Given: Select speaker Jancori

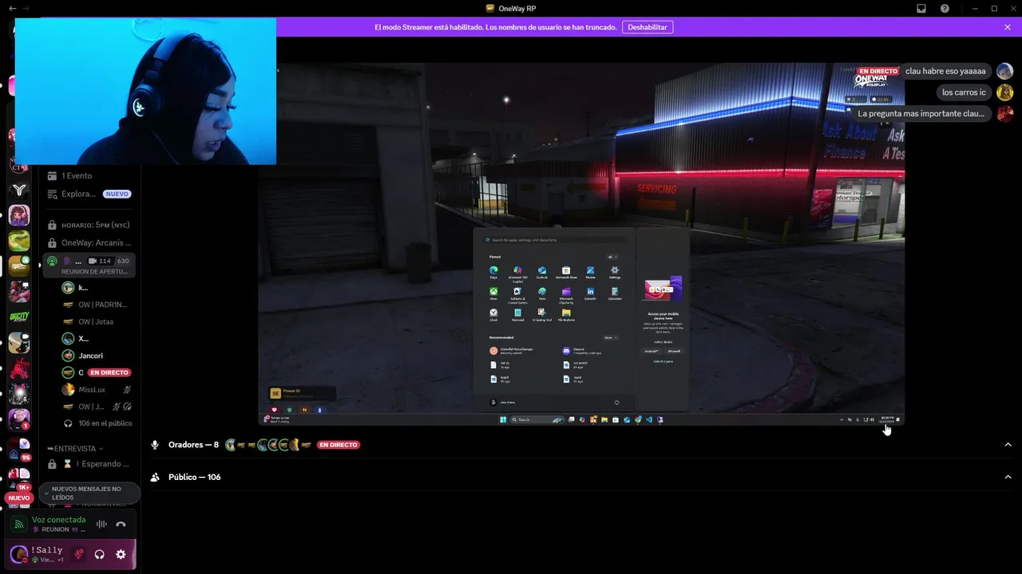Looking at the screenshot, I should coord(97,356).
